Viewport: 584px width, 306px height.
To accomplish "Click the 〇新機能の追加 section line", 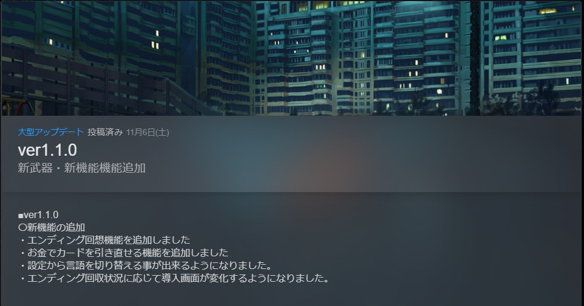I will pos(52,227).
